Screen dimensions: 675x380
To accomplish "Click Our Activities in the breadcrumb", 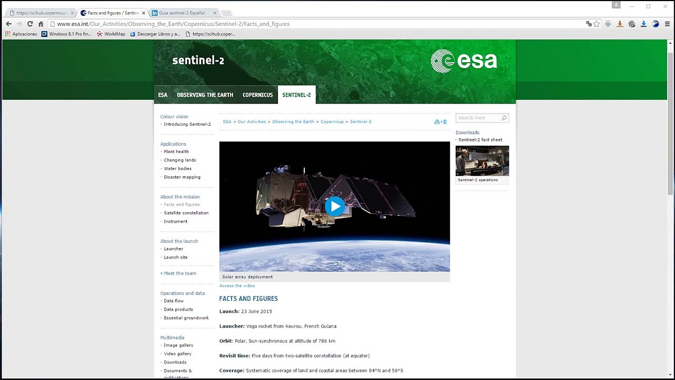I will (252, 121).
